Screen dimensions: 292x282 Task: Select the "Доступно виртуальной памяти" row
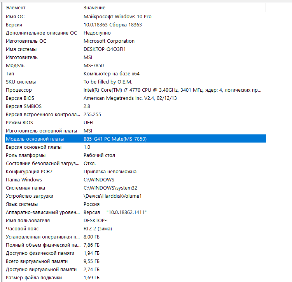[135, 269]
